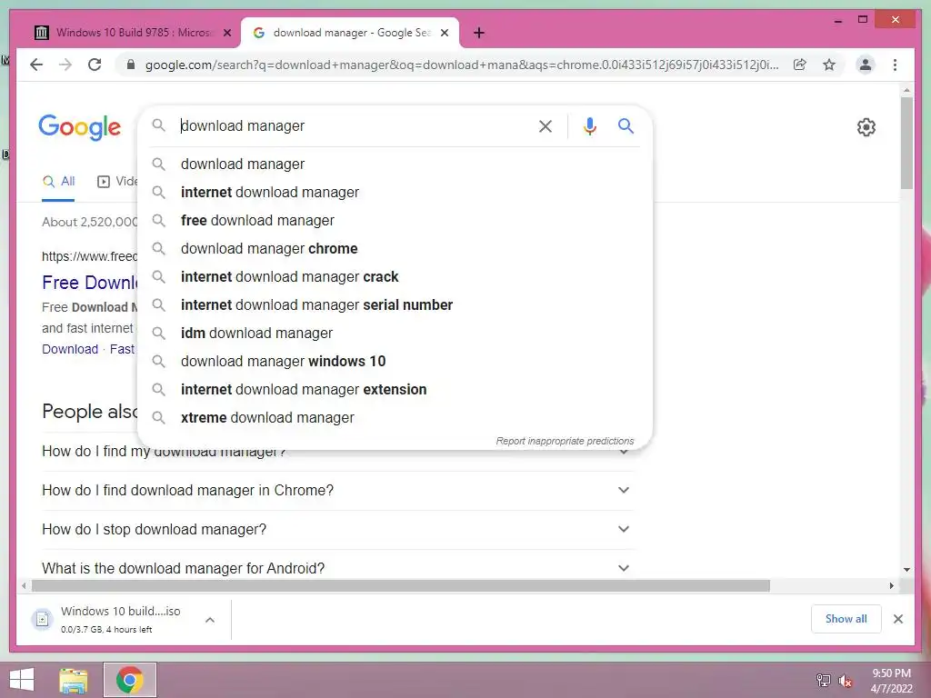The image size is (931, 698).
Task: Open a new tab
Action: point(478,33)
